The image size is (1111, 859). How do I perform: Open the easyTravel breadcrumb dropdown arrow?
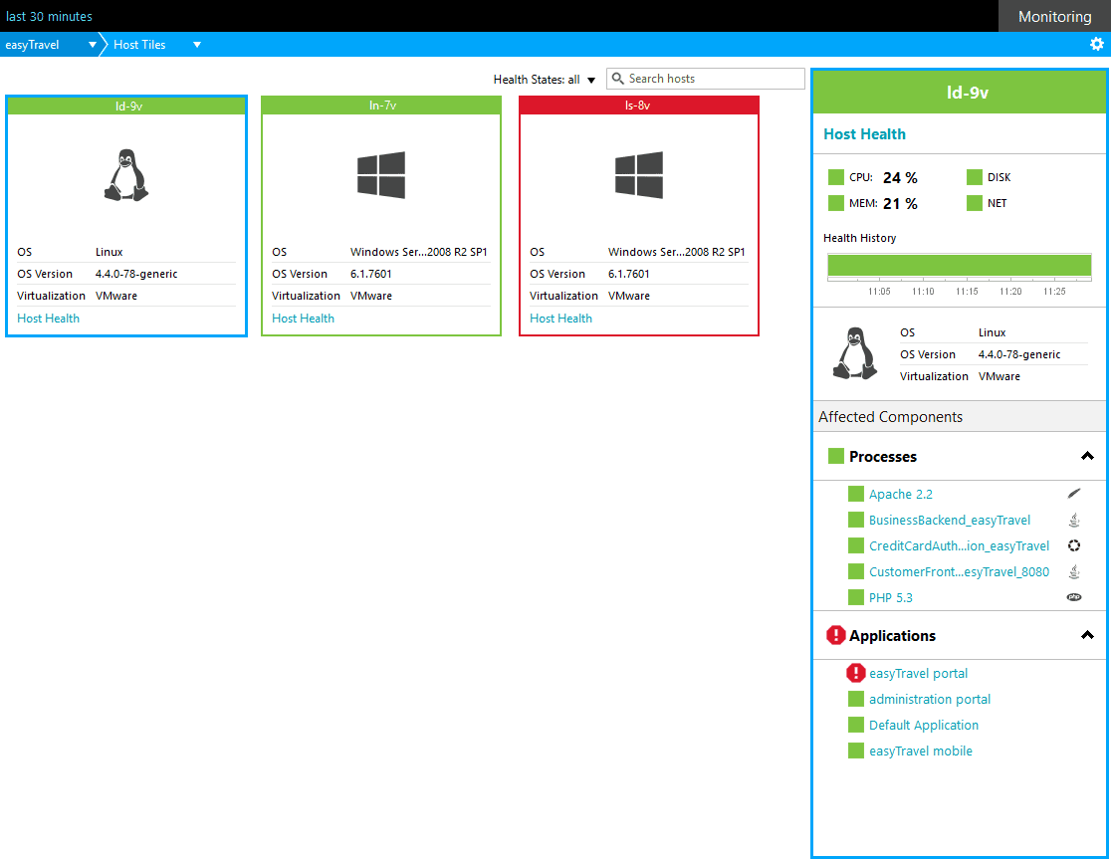[93, 45]
